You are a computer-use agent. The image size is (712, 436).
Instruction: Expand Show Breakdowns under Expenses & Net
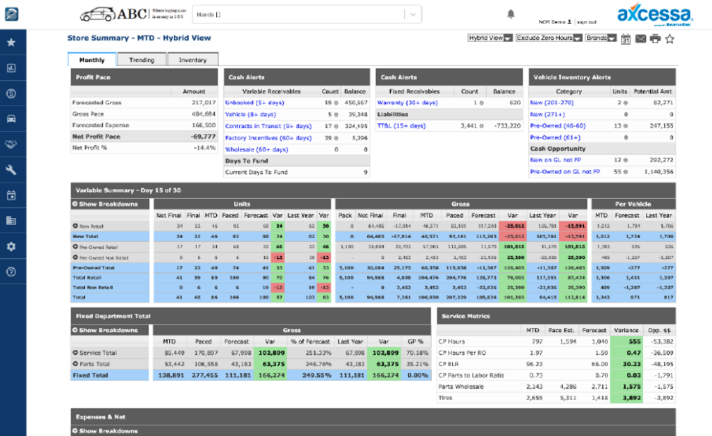click(106, 430)
